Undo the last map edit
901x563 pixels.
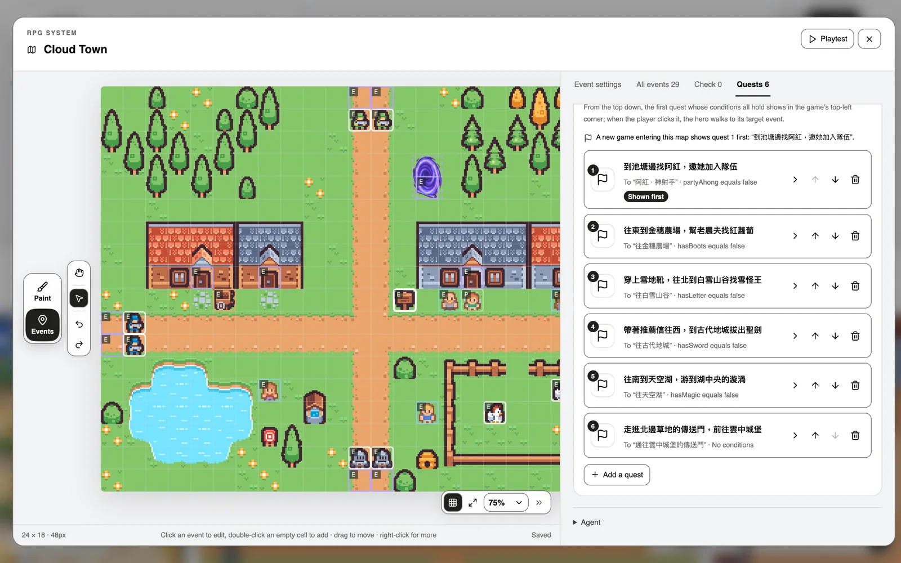(79, 324)
